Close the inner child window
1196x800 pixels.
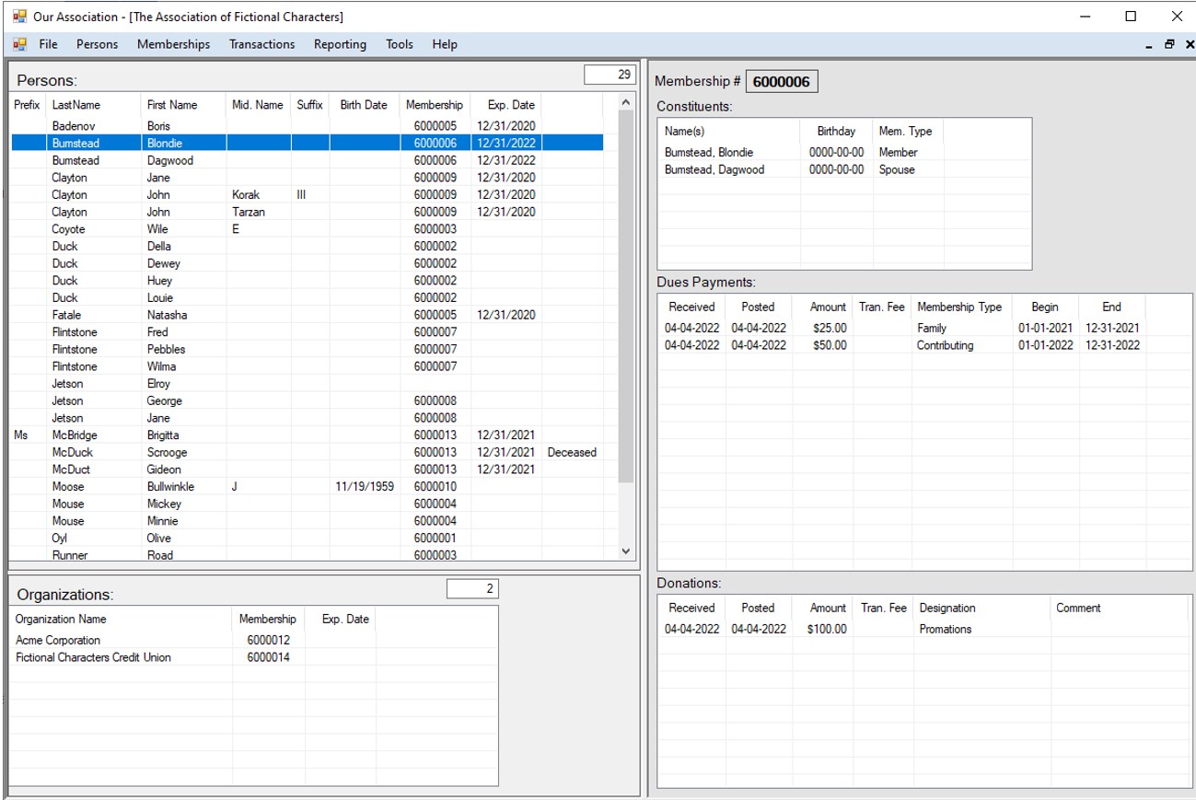[1189, 44]
